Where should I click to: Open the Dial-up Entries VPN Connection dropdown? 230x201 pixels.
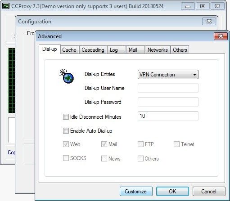click(168, 75)
